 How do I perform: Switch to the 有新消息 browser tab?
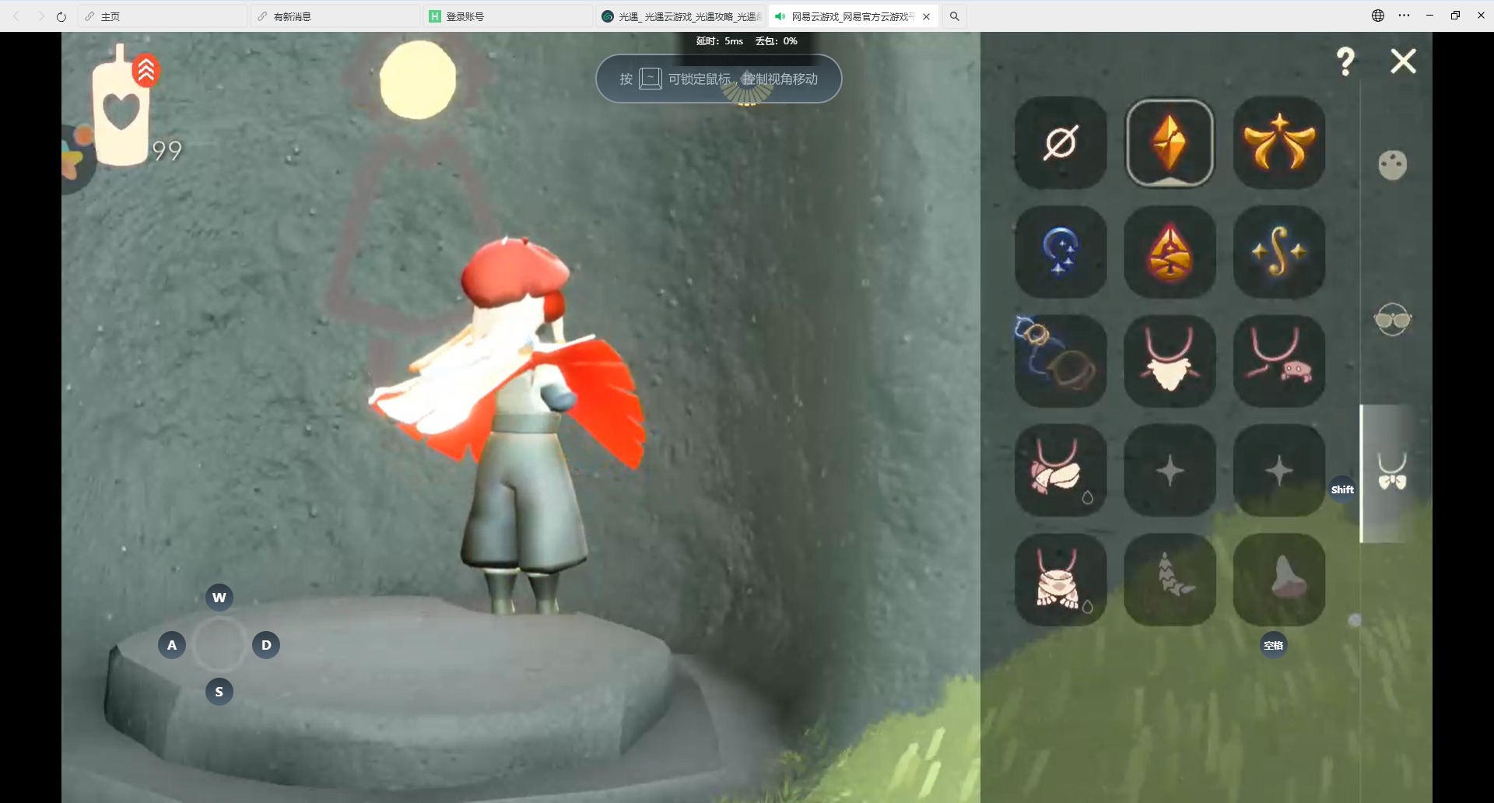pyautogui.click(x=335, y=16)
